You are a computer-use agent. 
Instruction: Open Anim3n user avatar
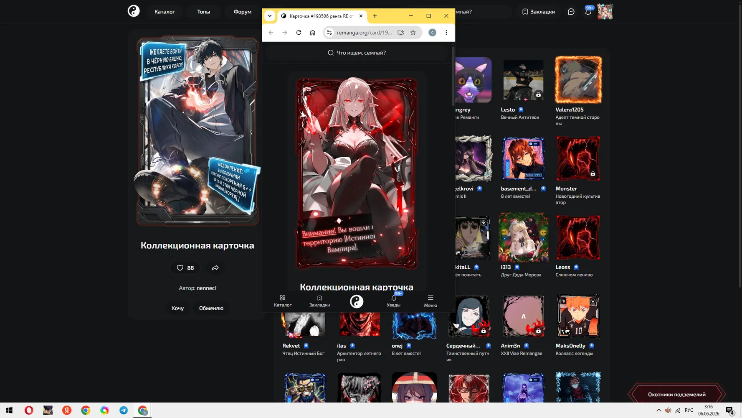[x=523, y=316]
